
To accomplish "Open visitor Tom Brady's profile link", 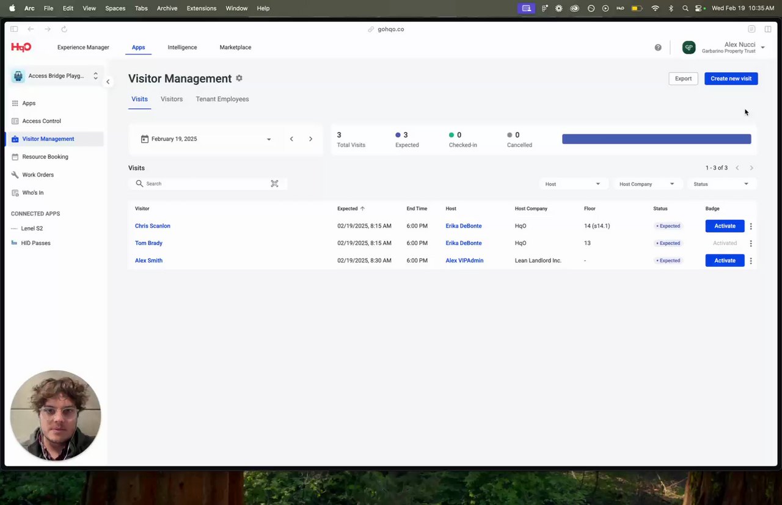I will 148,243.
